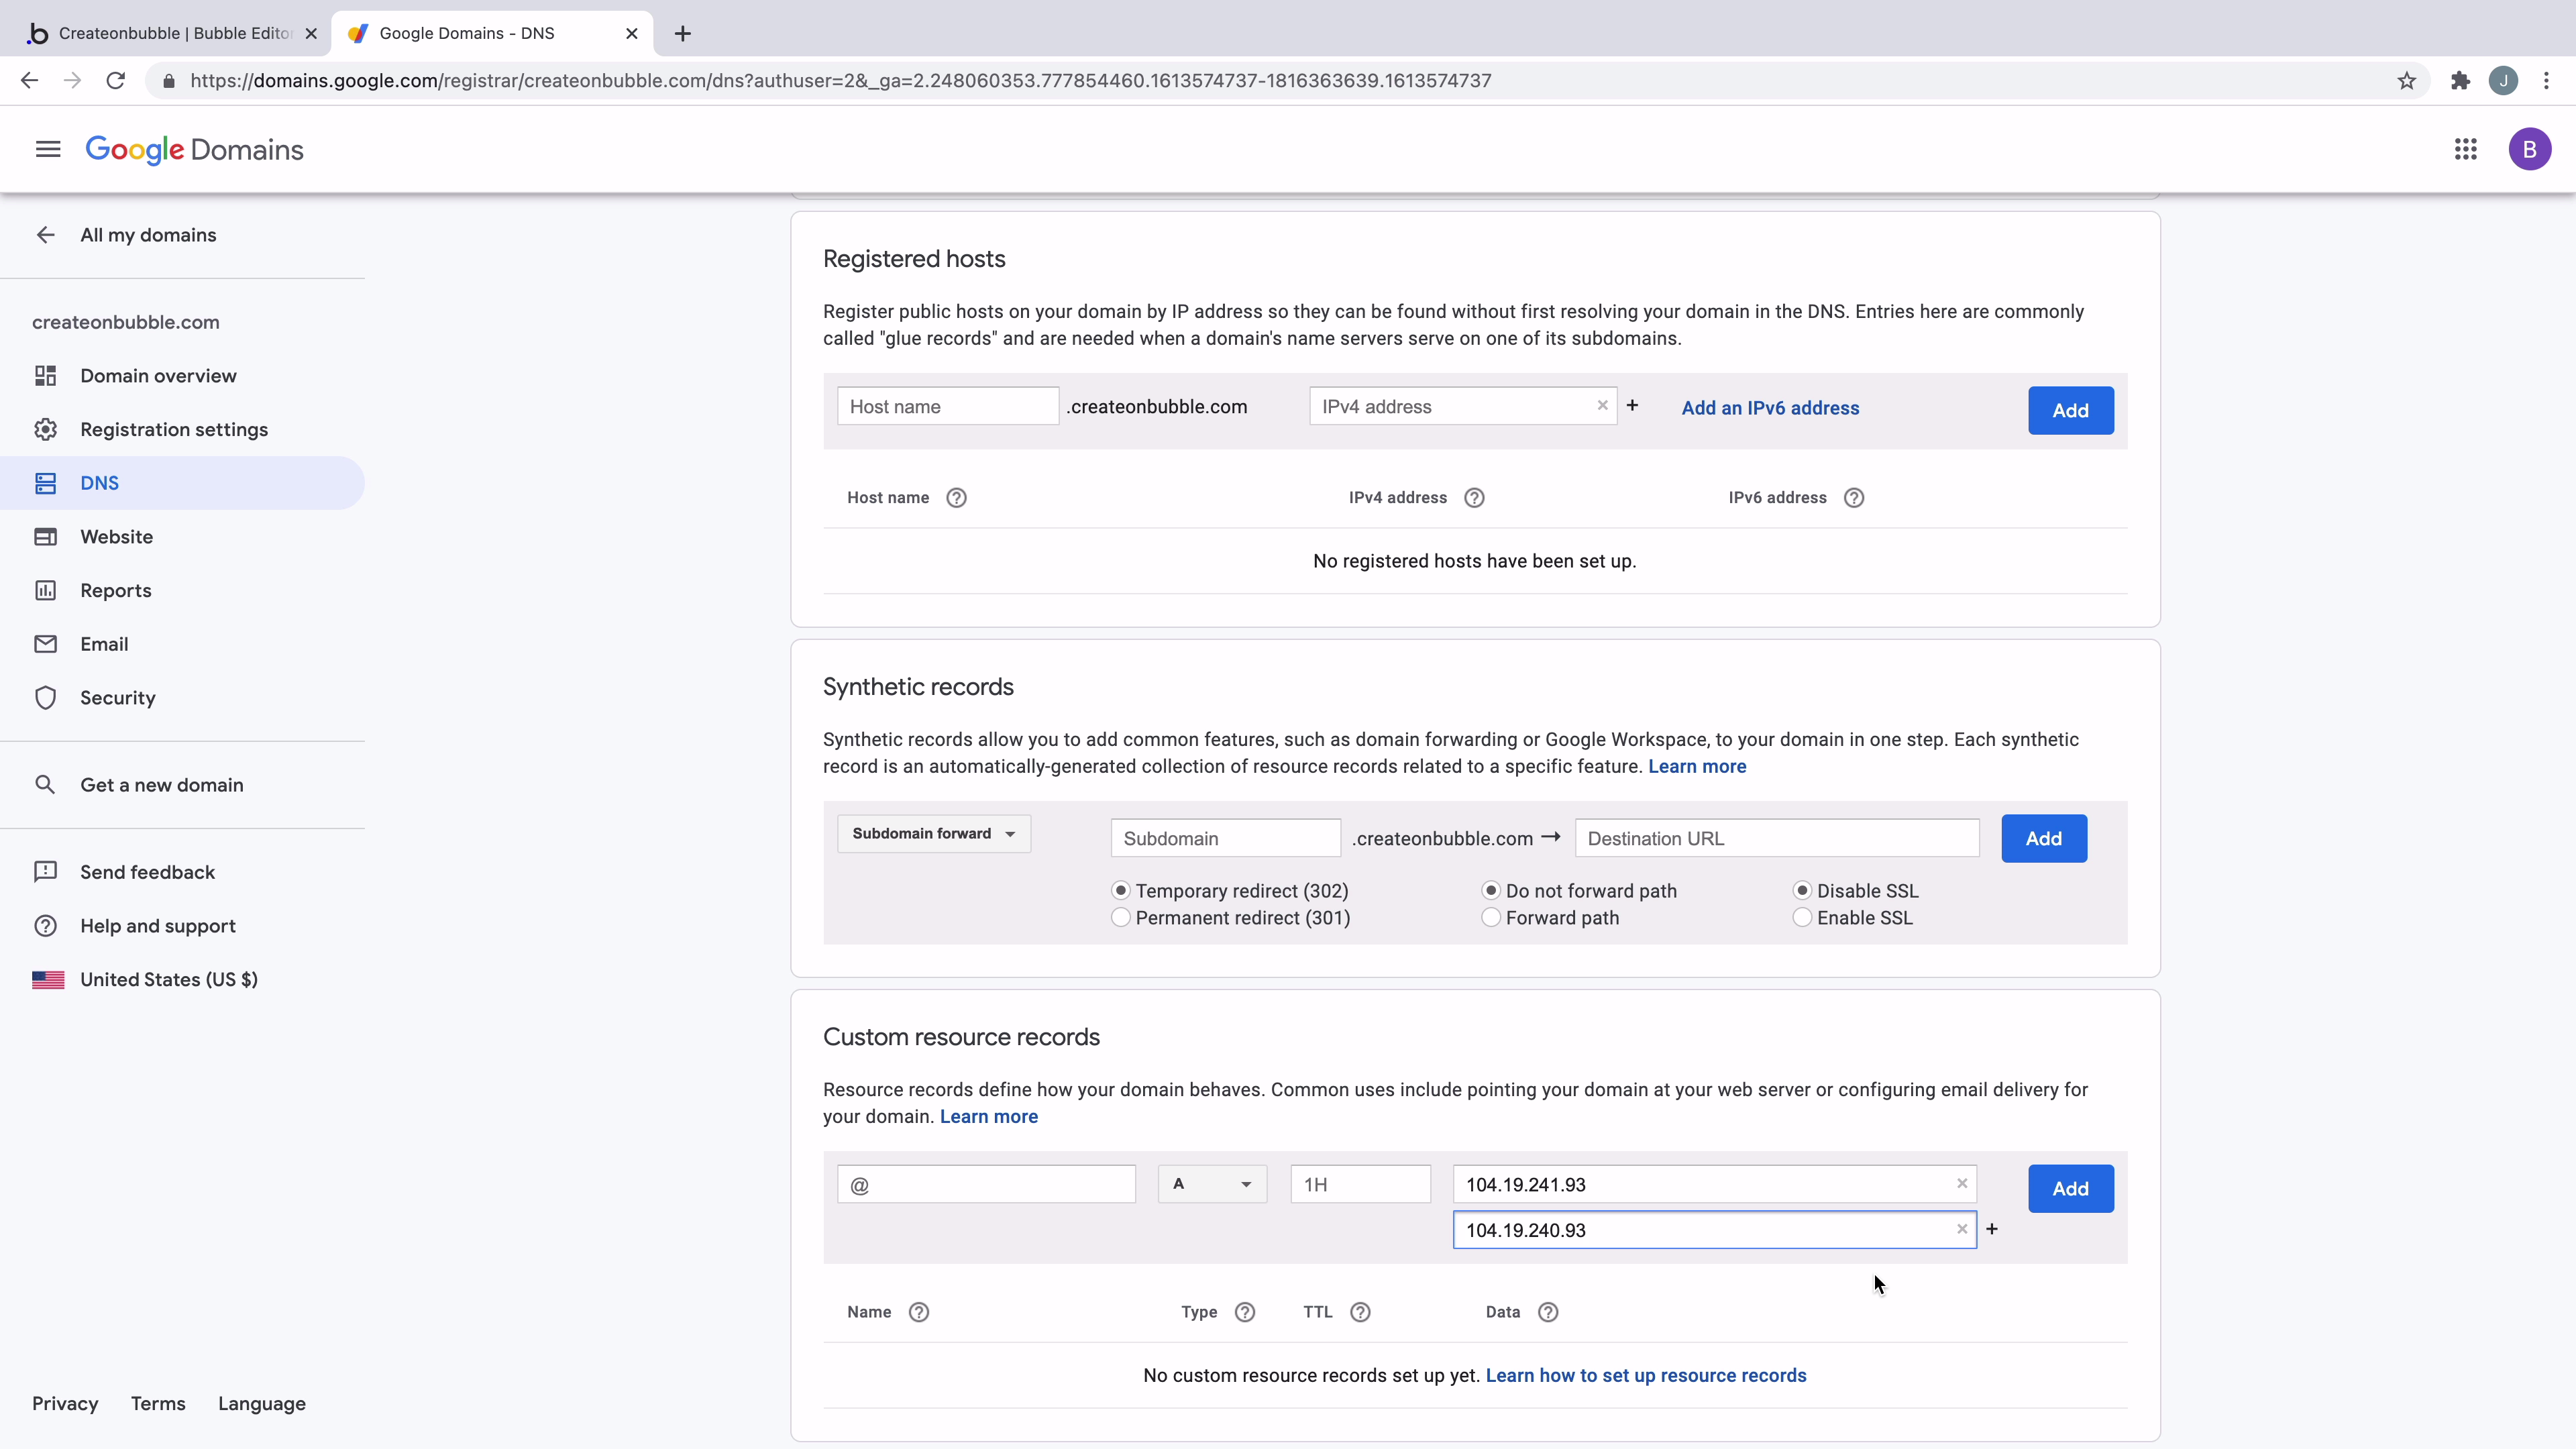Open the Email settings section

(104, 643)
